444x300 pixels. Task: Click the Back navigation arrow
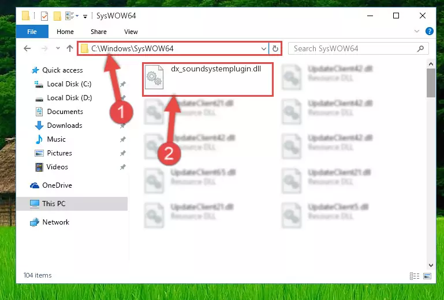(x=27, y=48)
